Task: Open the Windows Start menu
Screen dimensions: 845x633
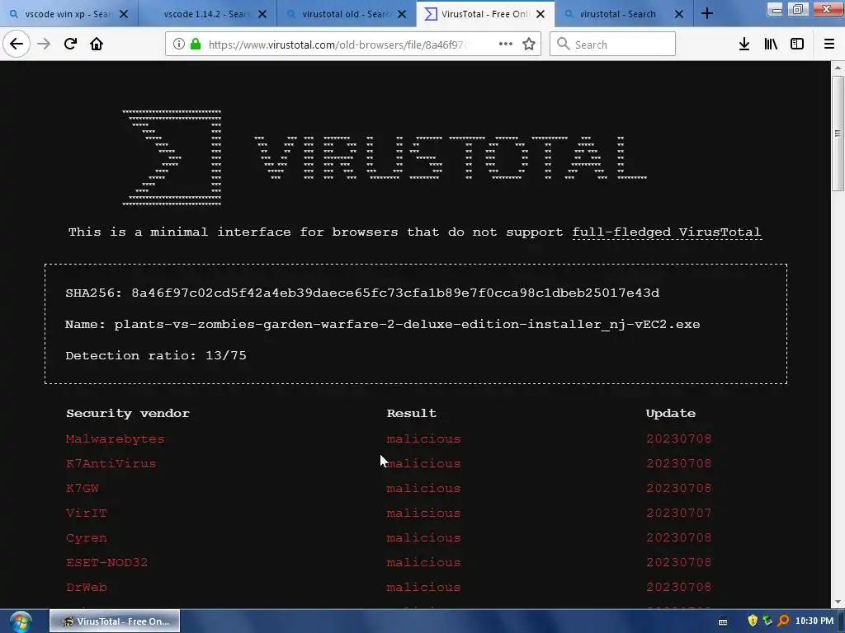Action: click(21, 621)
